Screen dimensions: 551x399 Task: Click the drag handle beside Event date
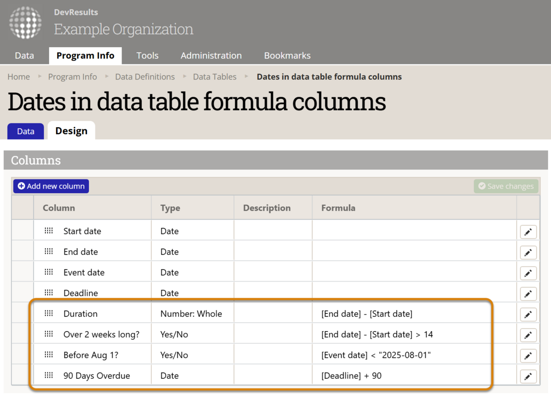(x=49, y=271)
